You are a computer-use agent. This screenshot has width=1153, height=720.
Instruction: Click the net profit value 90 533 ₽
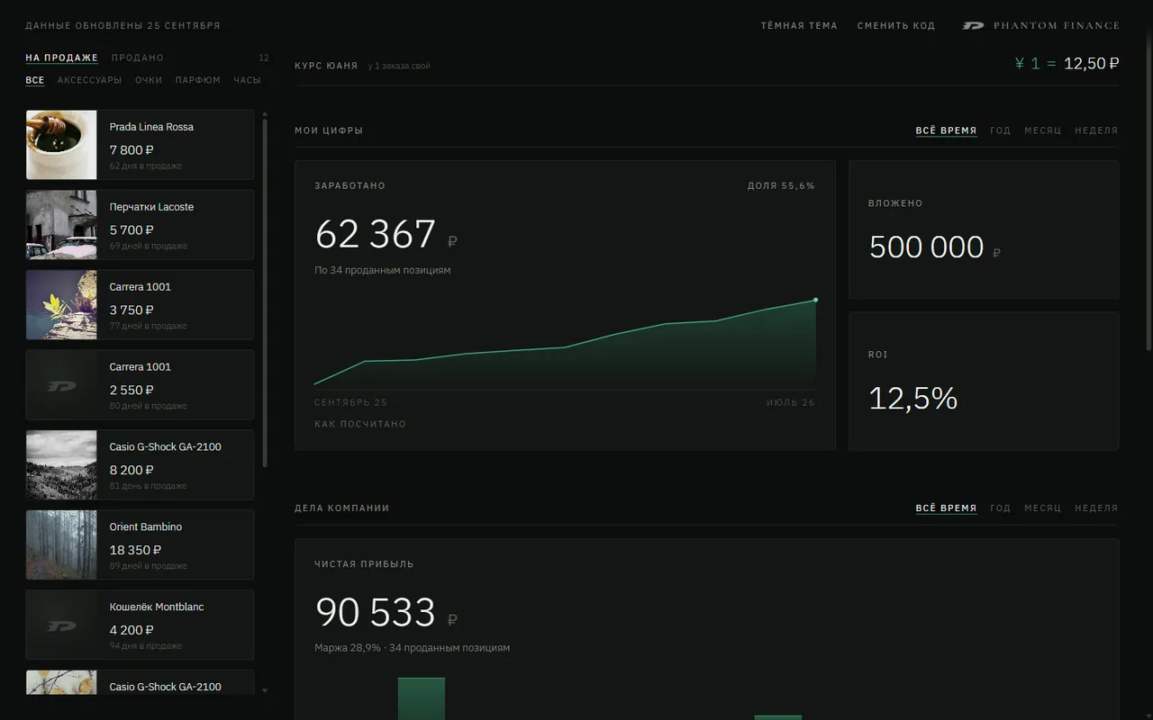[386, 613]
